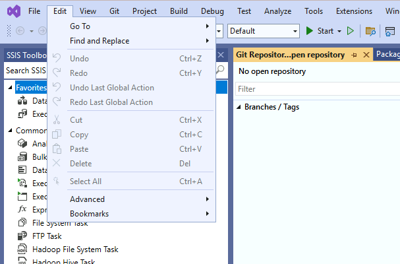Open the Analyze menu
The image size is (400, 264).
pyautogui.click(x=278, y=11)
